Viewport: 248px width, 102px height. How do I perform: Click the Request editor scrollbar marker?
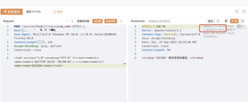click(125, 64)
